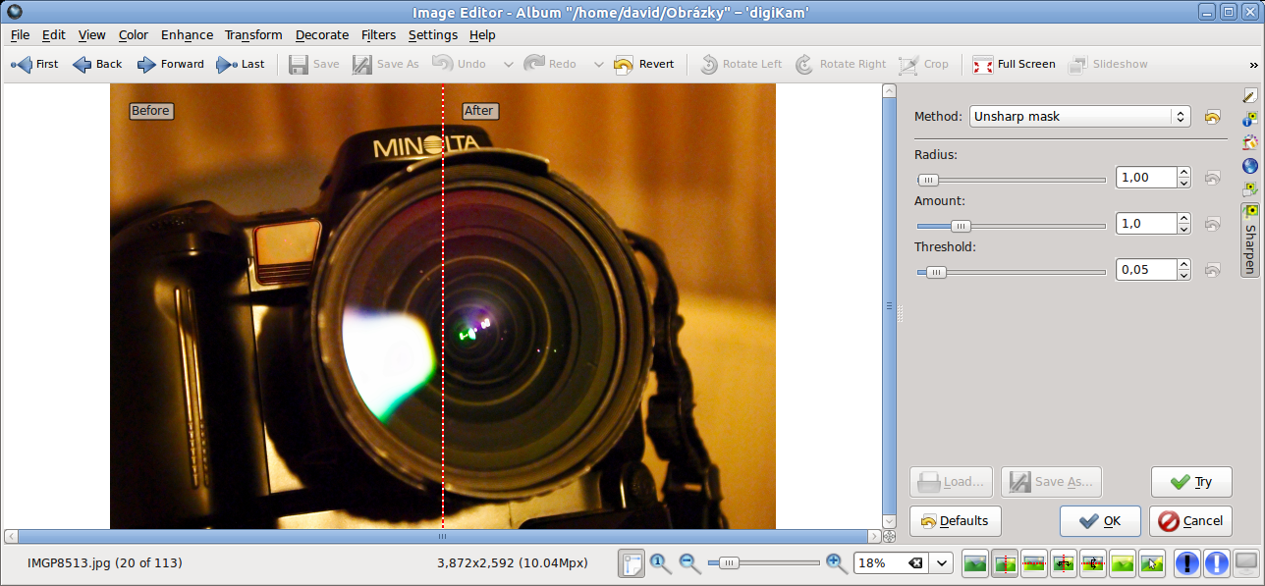The height and width of the screenshot is (586, 1265).
Task: Select vertical split before/after preview mode
Action: point(1005,563)
